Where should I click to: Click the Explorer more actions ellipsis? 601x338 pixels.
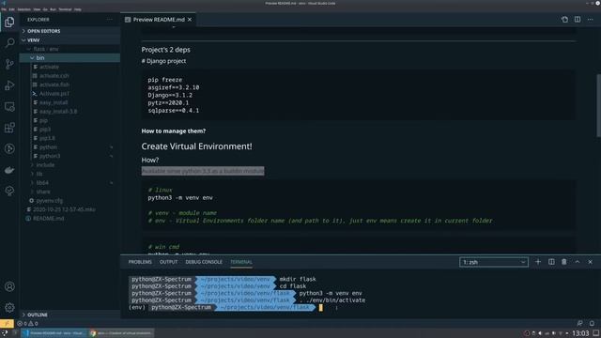pos(110,19)
